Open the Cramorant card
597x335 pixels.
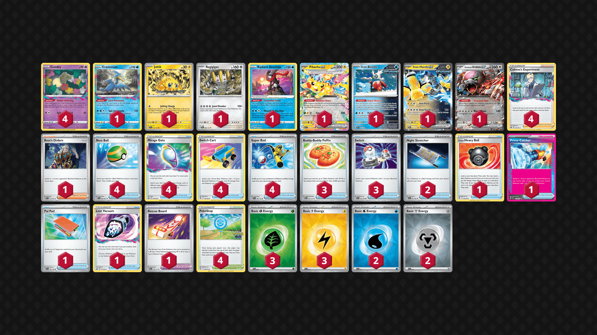pos(117,97)
